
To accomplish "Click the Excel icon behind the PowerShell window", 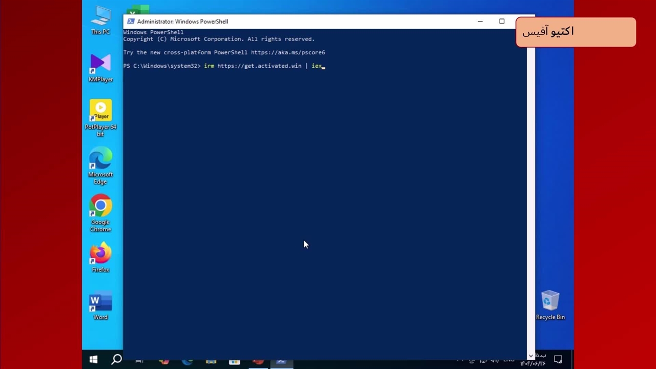I will point(138,10).
